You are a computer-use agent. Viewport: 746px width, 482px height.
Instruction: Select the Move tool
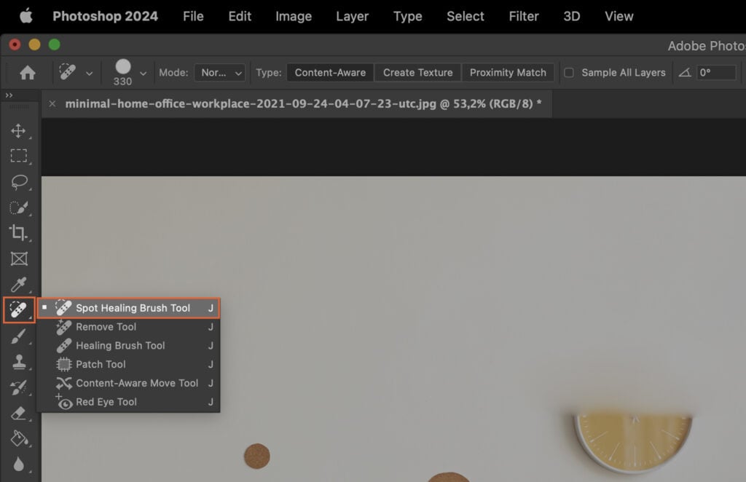[x=17, y=131]
